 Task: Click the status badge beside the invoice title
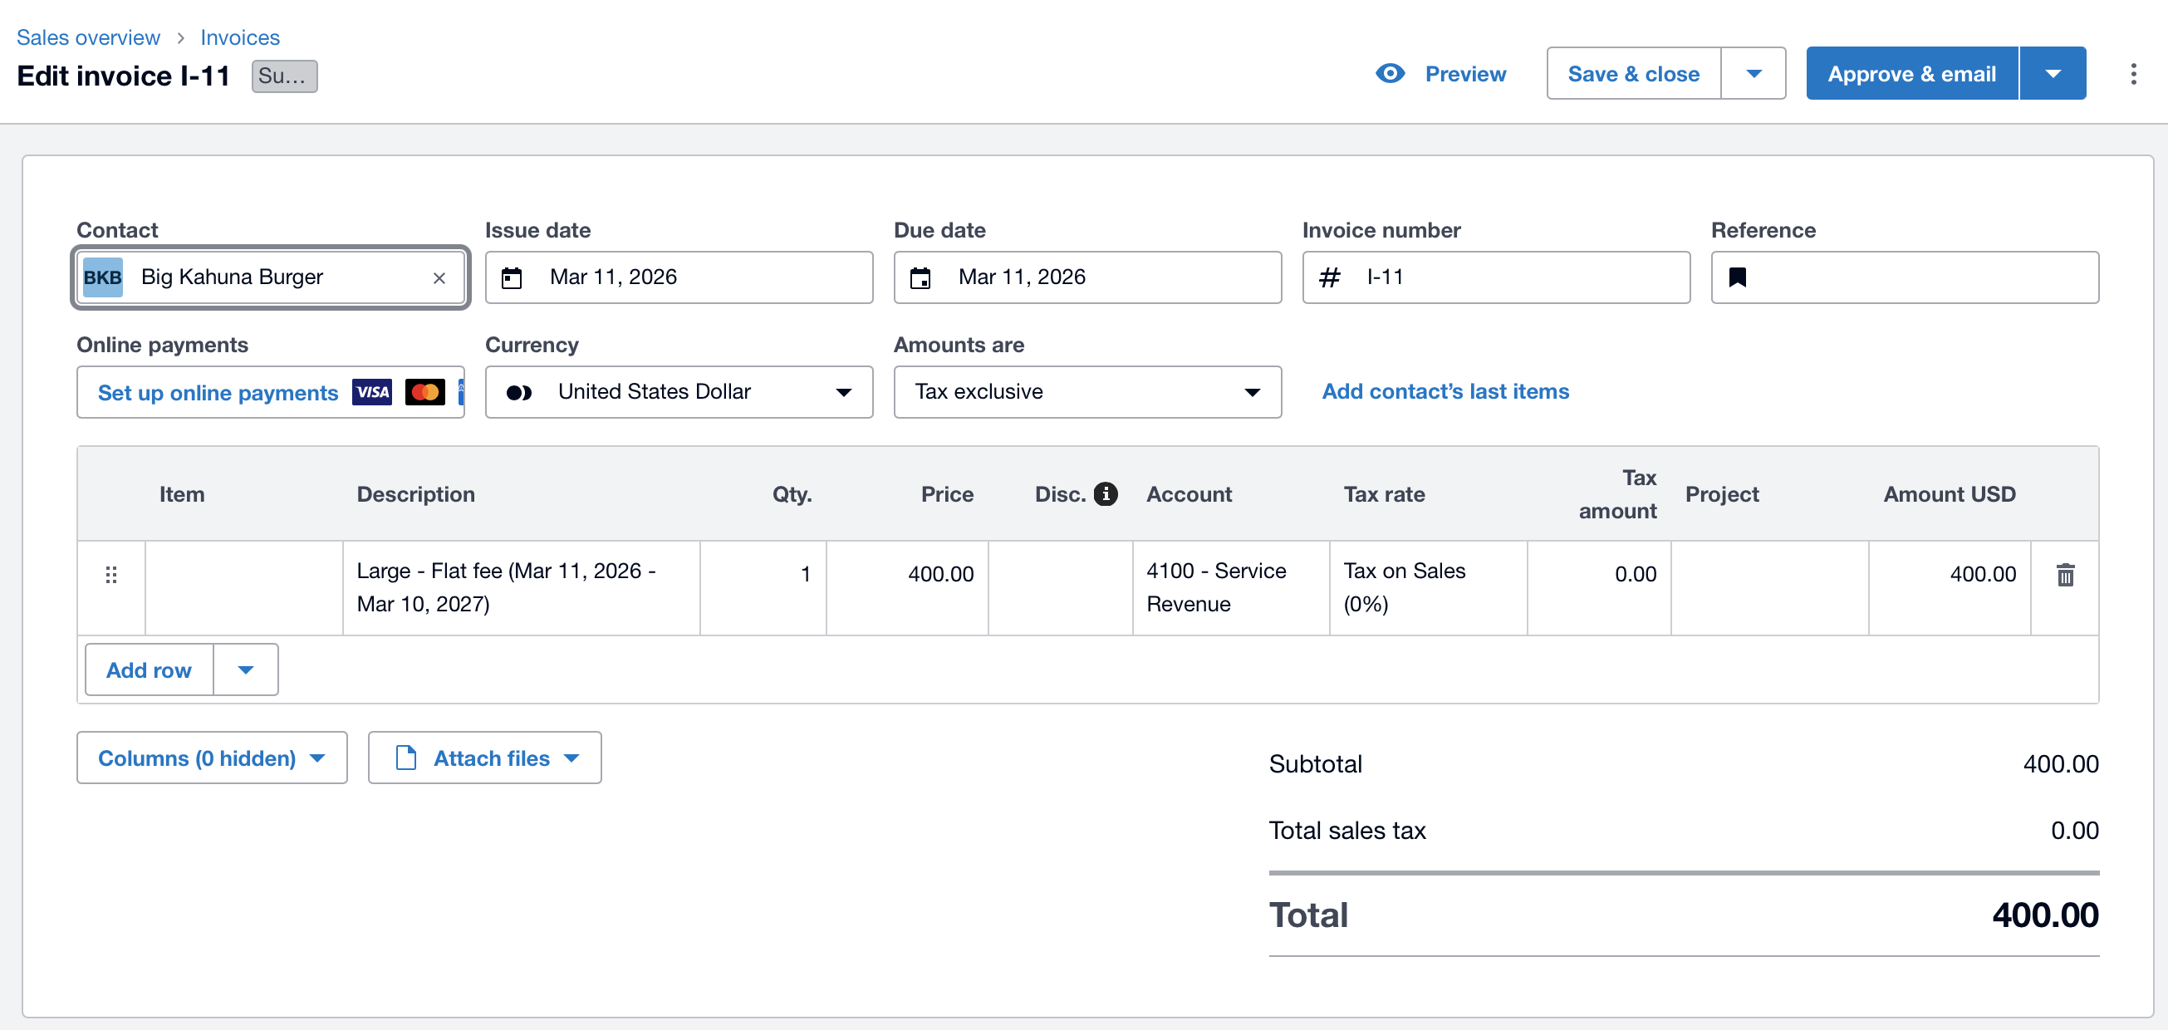point(284,76)
